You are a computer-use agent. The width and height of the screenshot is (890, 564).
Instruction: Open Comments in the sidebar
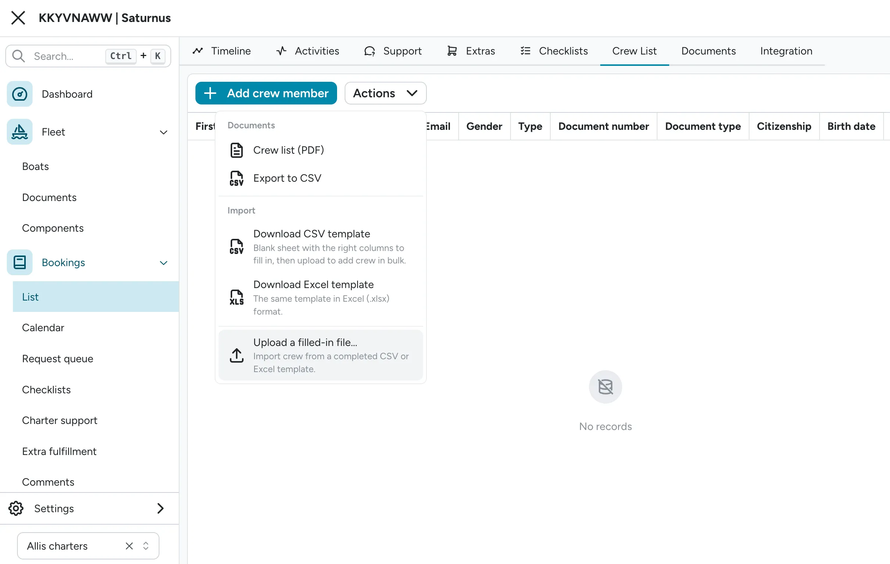[x=48, y=482]
